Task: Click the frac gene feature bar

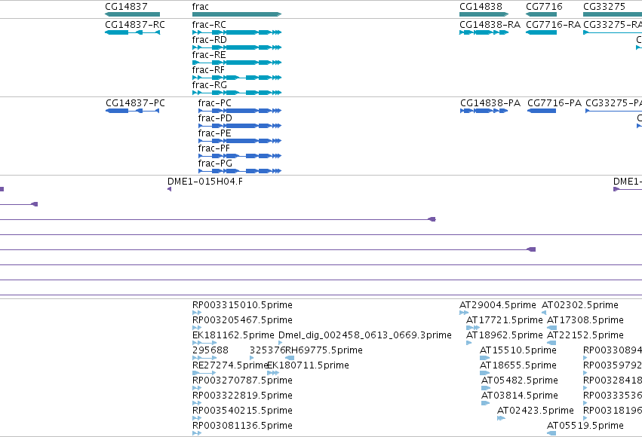Action: (x=237, y=14)
